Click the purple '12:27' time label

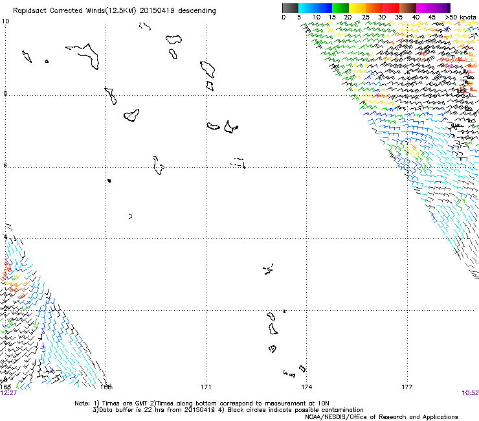click(x=8, y=393)
